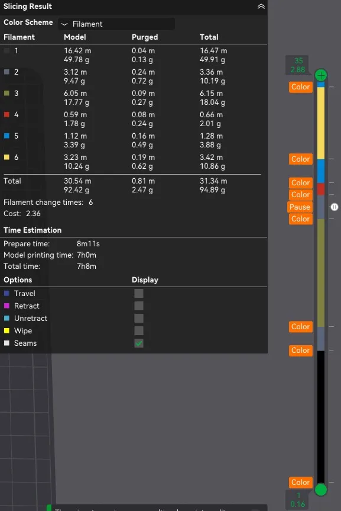The height and width of the screenshot is (511, 341).
Task: Click the Cost value 2.36
Action: [33, 214]
